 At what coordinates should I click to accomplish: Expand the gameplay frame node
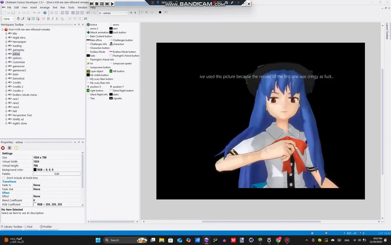coord(6,50)
